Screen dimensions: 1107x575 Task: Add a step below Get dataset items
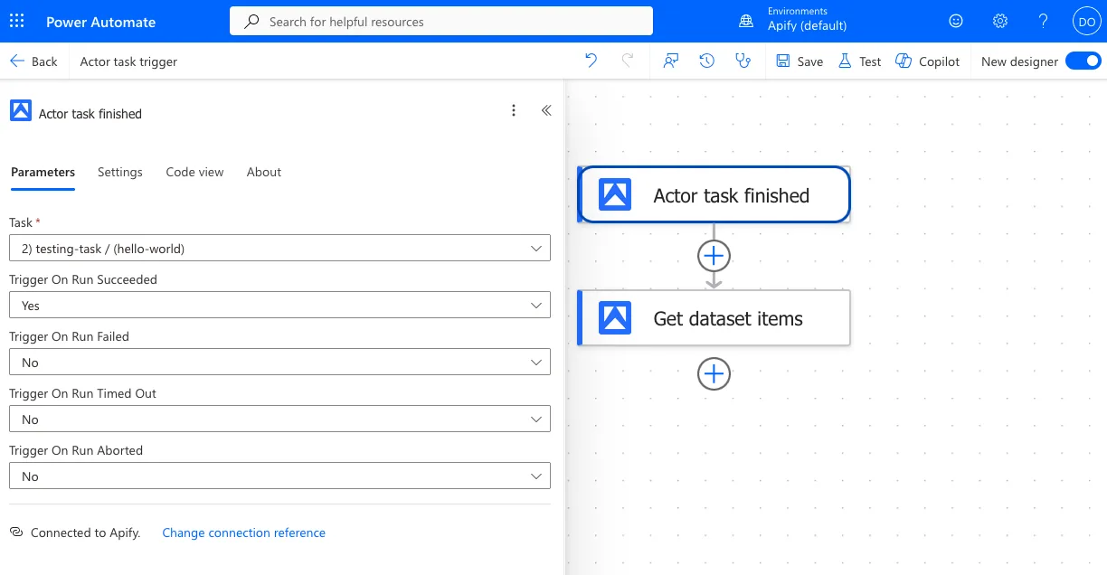coord(714,373)
